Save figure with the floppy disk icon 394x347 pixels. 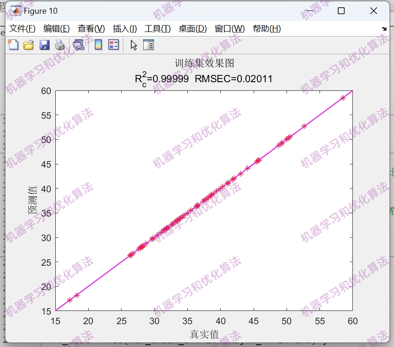pos(44,45)
